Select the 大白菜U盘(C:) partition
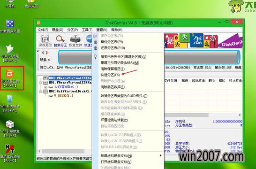Image resolution: width=256 pixels, height=169 pixels. tap(66, 87)
